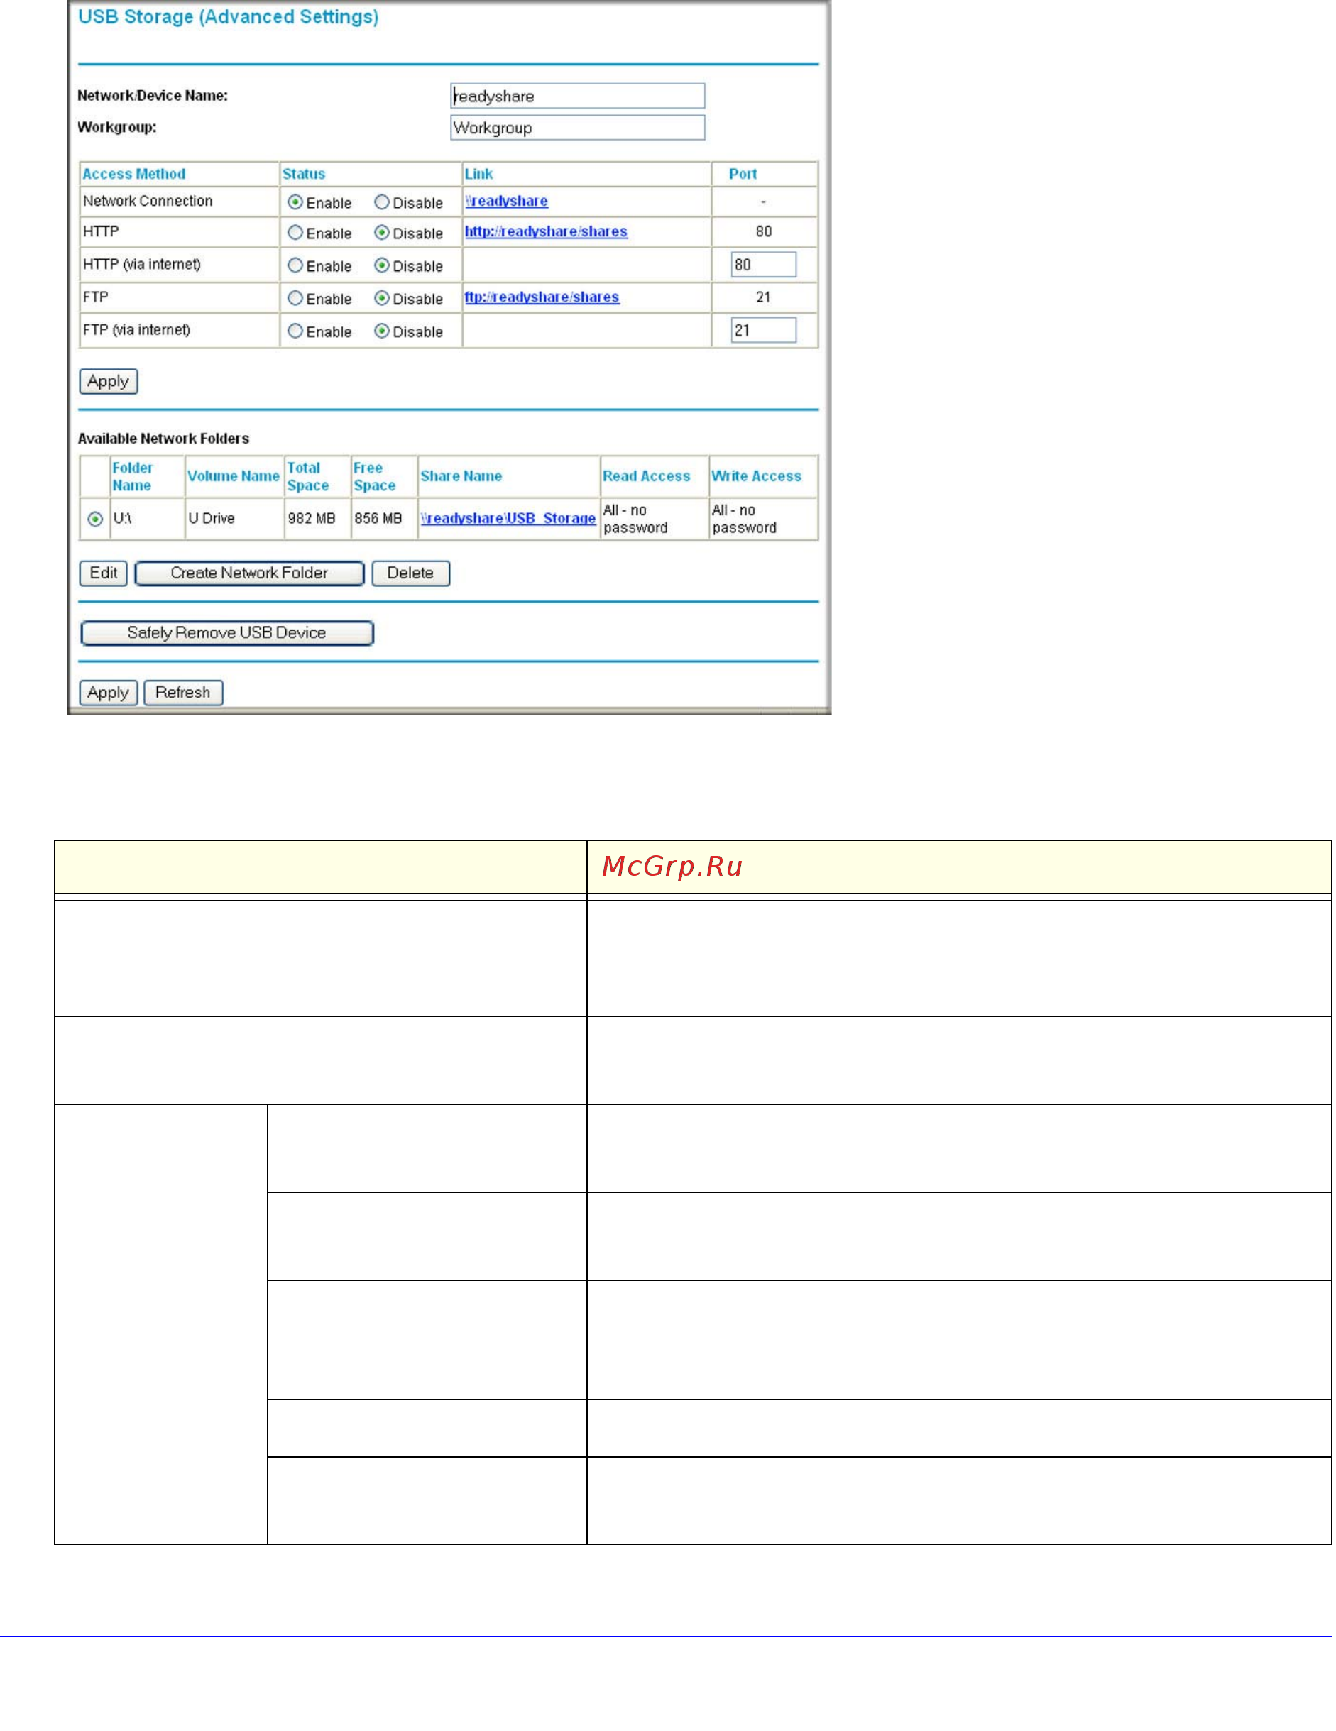Enable HTTP (via internet) access
This screenshot has width=1336, height=1731.
(295, 265)
